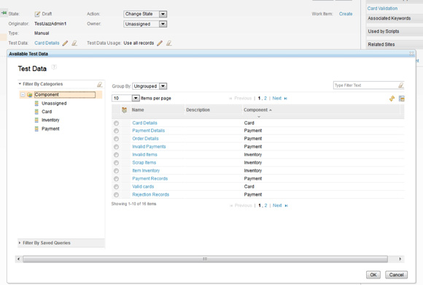The width and height of the screenshot is (423, 285).
Task: Click the horizontal scrollbar left arrow
Action: (18, 259)
